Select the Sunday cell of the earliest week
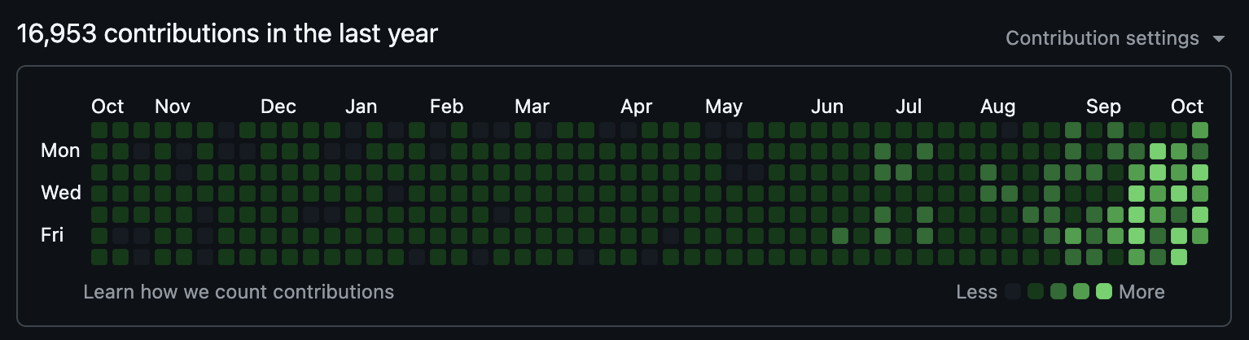 click(x=99, y=130)
